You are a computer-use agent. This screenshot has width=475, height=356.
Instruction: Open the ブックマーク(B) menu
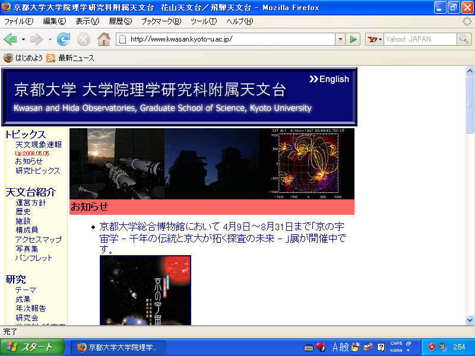click(x=161, y=21)
